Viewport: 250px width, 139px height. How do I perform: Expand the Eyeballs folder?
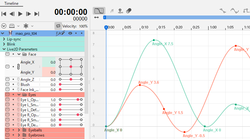point(19,130)
